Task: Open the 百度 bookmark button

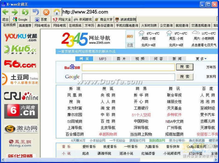Action: coord(41,19)
